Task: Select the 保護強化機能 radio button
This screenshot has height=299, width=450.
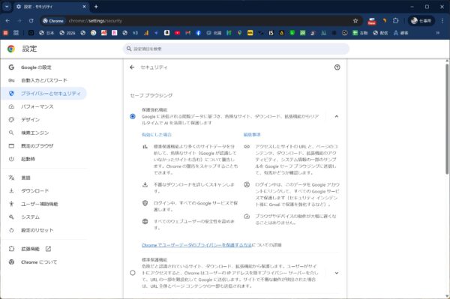Action: click(133, 116)
